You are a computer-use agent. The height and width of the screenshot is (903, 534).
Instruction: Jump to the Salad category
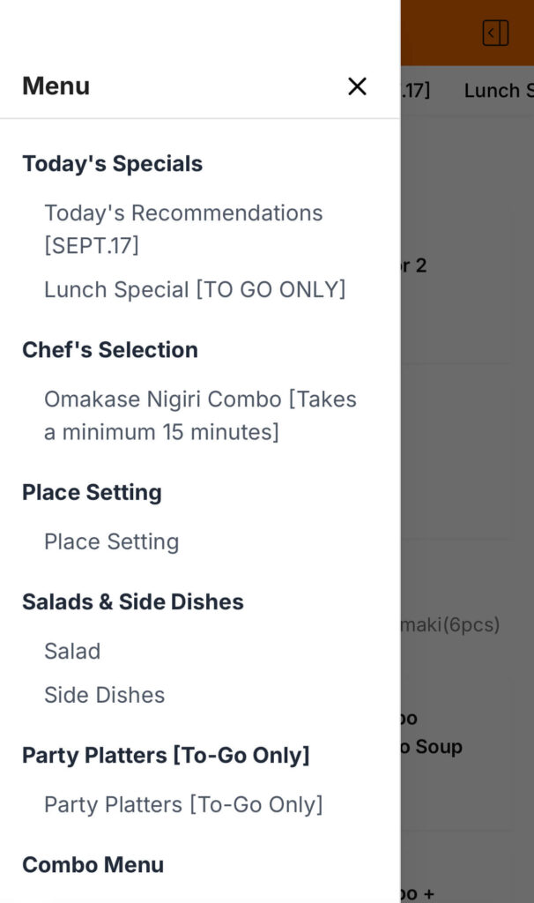pos(72,651)
